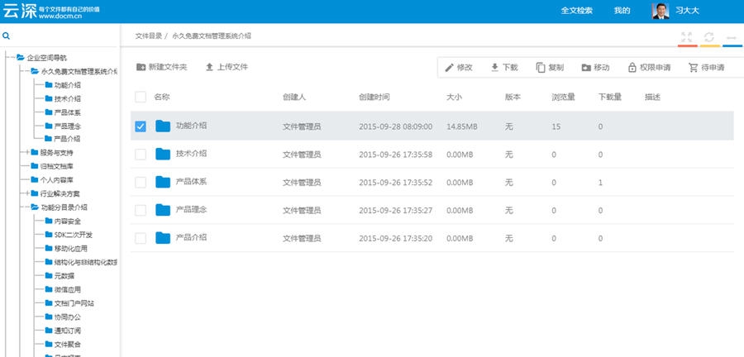Screen dimensions: 744x357
Task: Click the upload icon for 上传文件
Action: click(x=210, y=67)
